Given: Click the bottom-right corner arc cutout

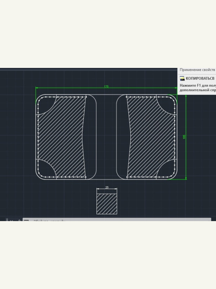Looking at the screenshot, I should [167, 170].
